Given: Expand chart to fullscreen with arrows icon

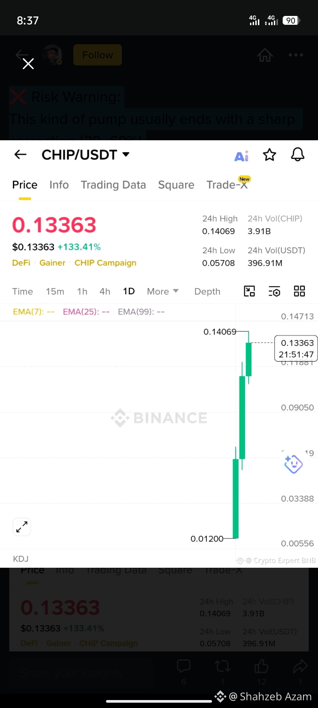Looking at the screenshot, I should (22, 527).
